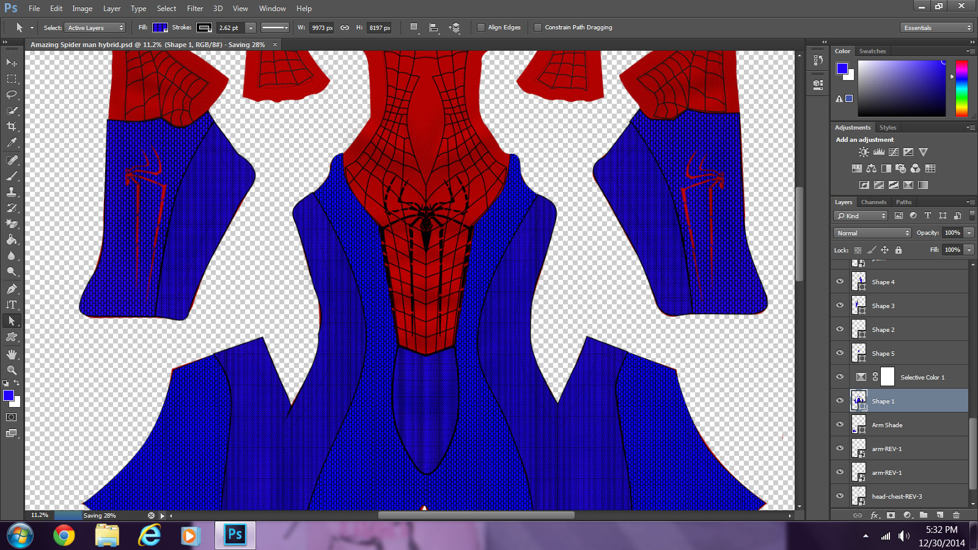
Task: Enable the Align Edges checkbox
Action: click(481, 28)
